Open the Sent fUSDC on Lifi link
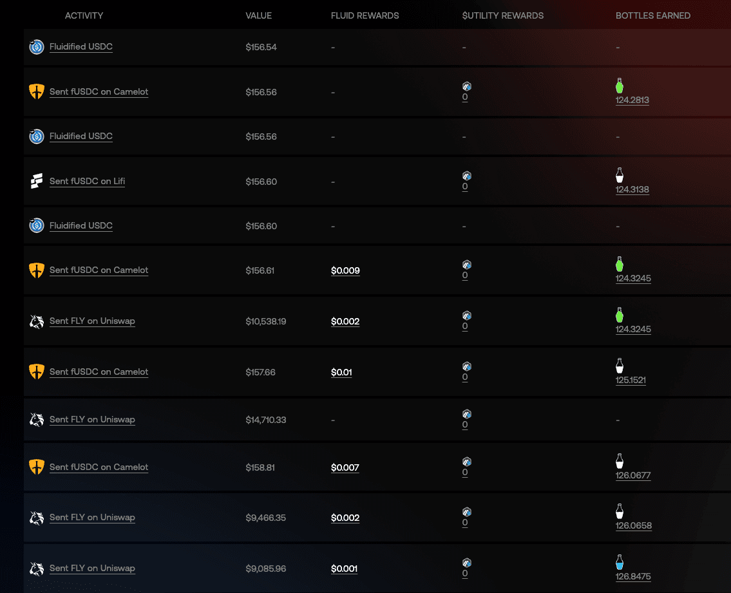Screen dimensions: 731x593 pos(87,181)
